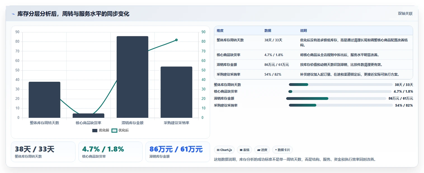Click the 38天 / 33天 table cell
The height and width of the screenshot is (173, 424).
pos(273,40)
